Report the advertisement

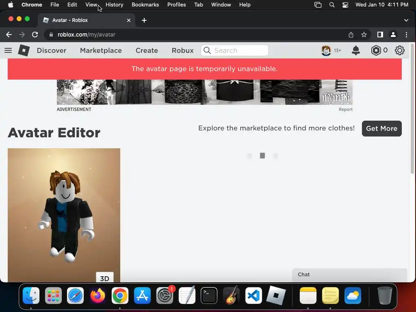(x=345, y=109)
